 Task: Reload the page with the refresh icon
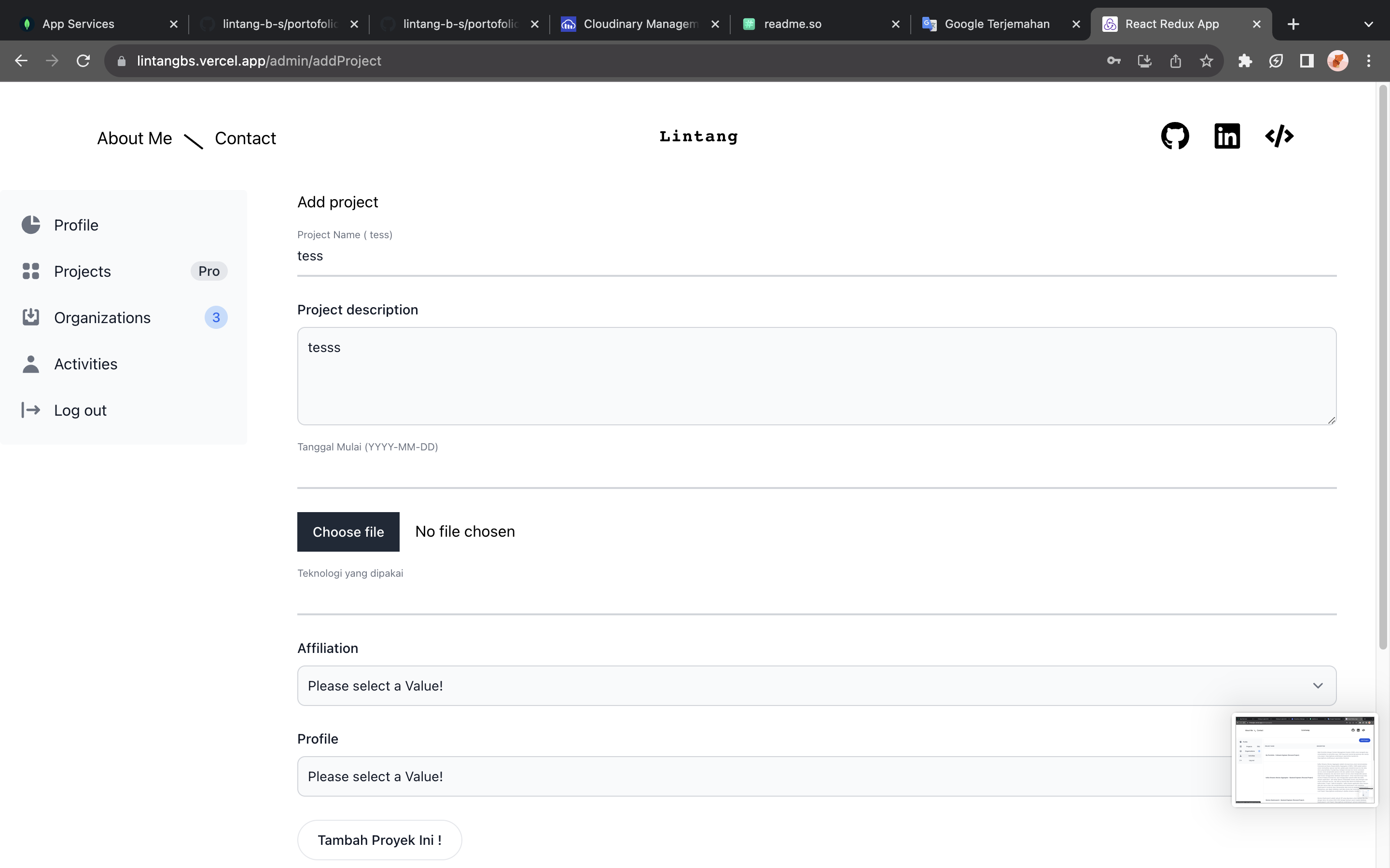pos(83,61)
